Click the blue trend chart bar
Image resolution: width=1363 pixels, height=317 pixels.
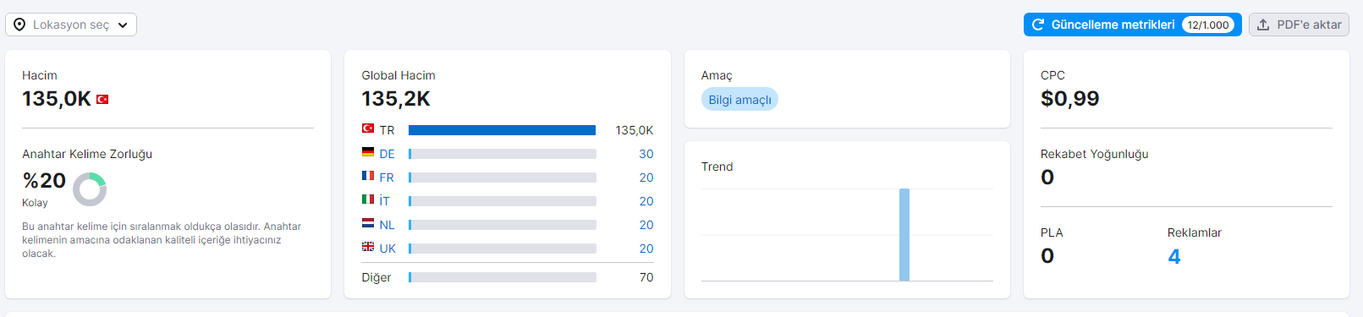pyautogui.click(x=904, y=234)
